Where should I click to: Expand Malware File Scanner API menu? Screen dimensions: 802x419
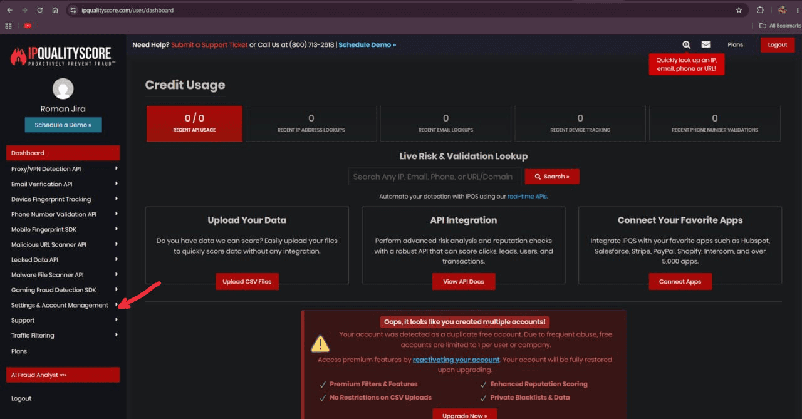(63, 275)
